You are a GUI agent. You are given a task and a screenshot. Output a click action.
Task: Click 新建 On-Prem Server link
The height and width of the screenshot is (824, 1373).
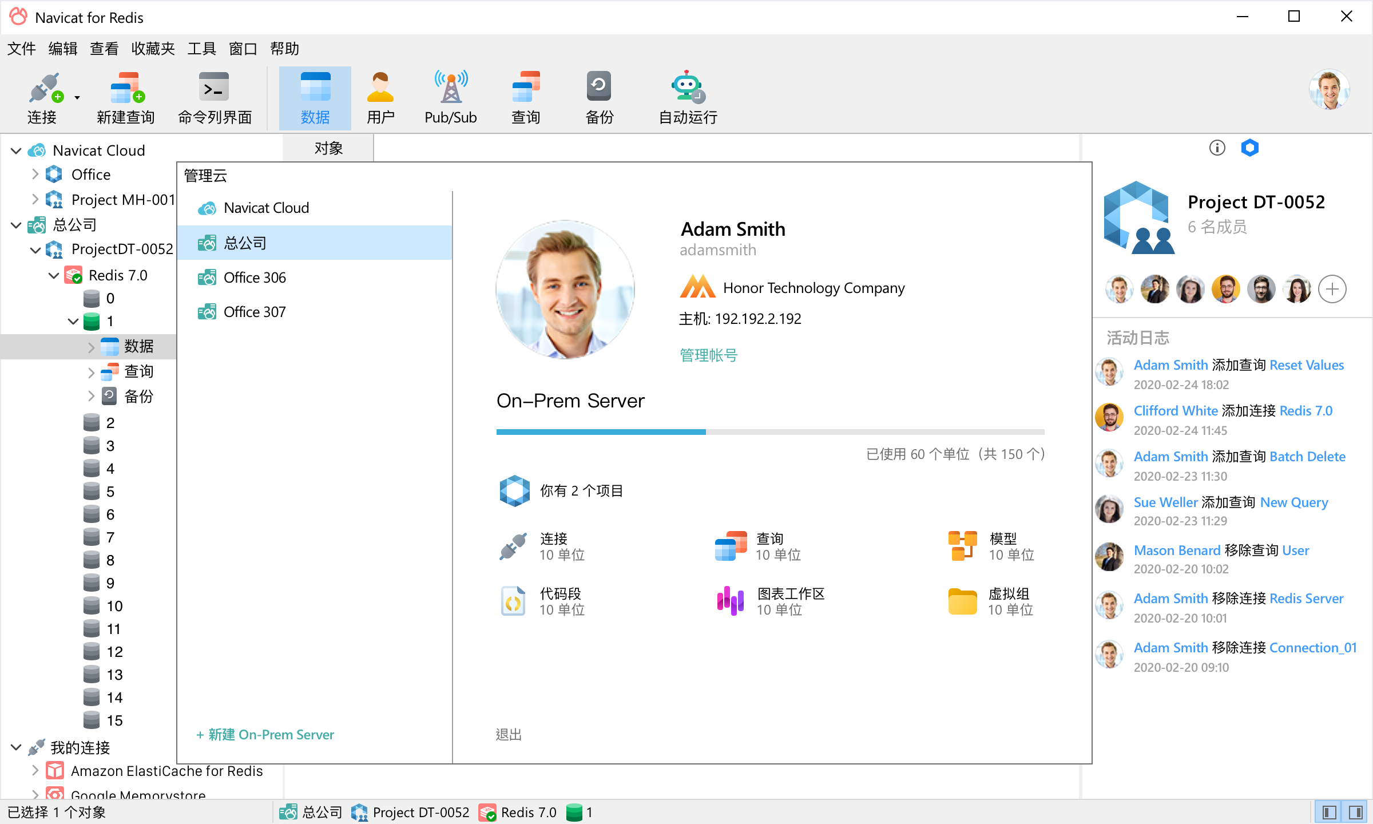pyautogui.click(x=265, y=735)
